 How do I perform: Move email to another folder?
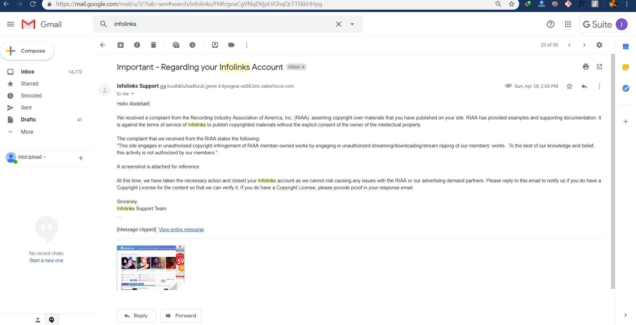[215, 45]
